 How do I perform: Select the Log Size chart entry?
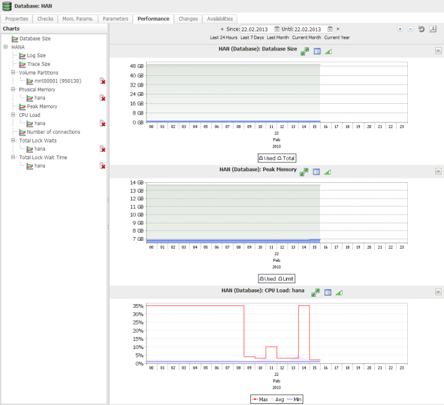coord(36,55)
